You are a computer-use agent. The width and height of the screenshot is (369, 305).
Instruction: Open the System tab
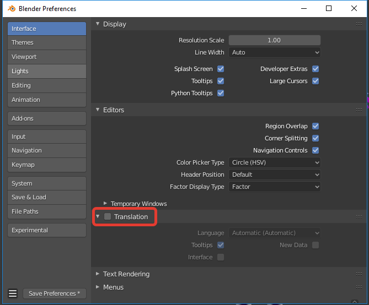(x=47, y=183)
